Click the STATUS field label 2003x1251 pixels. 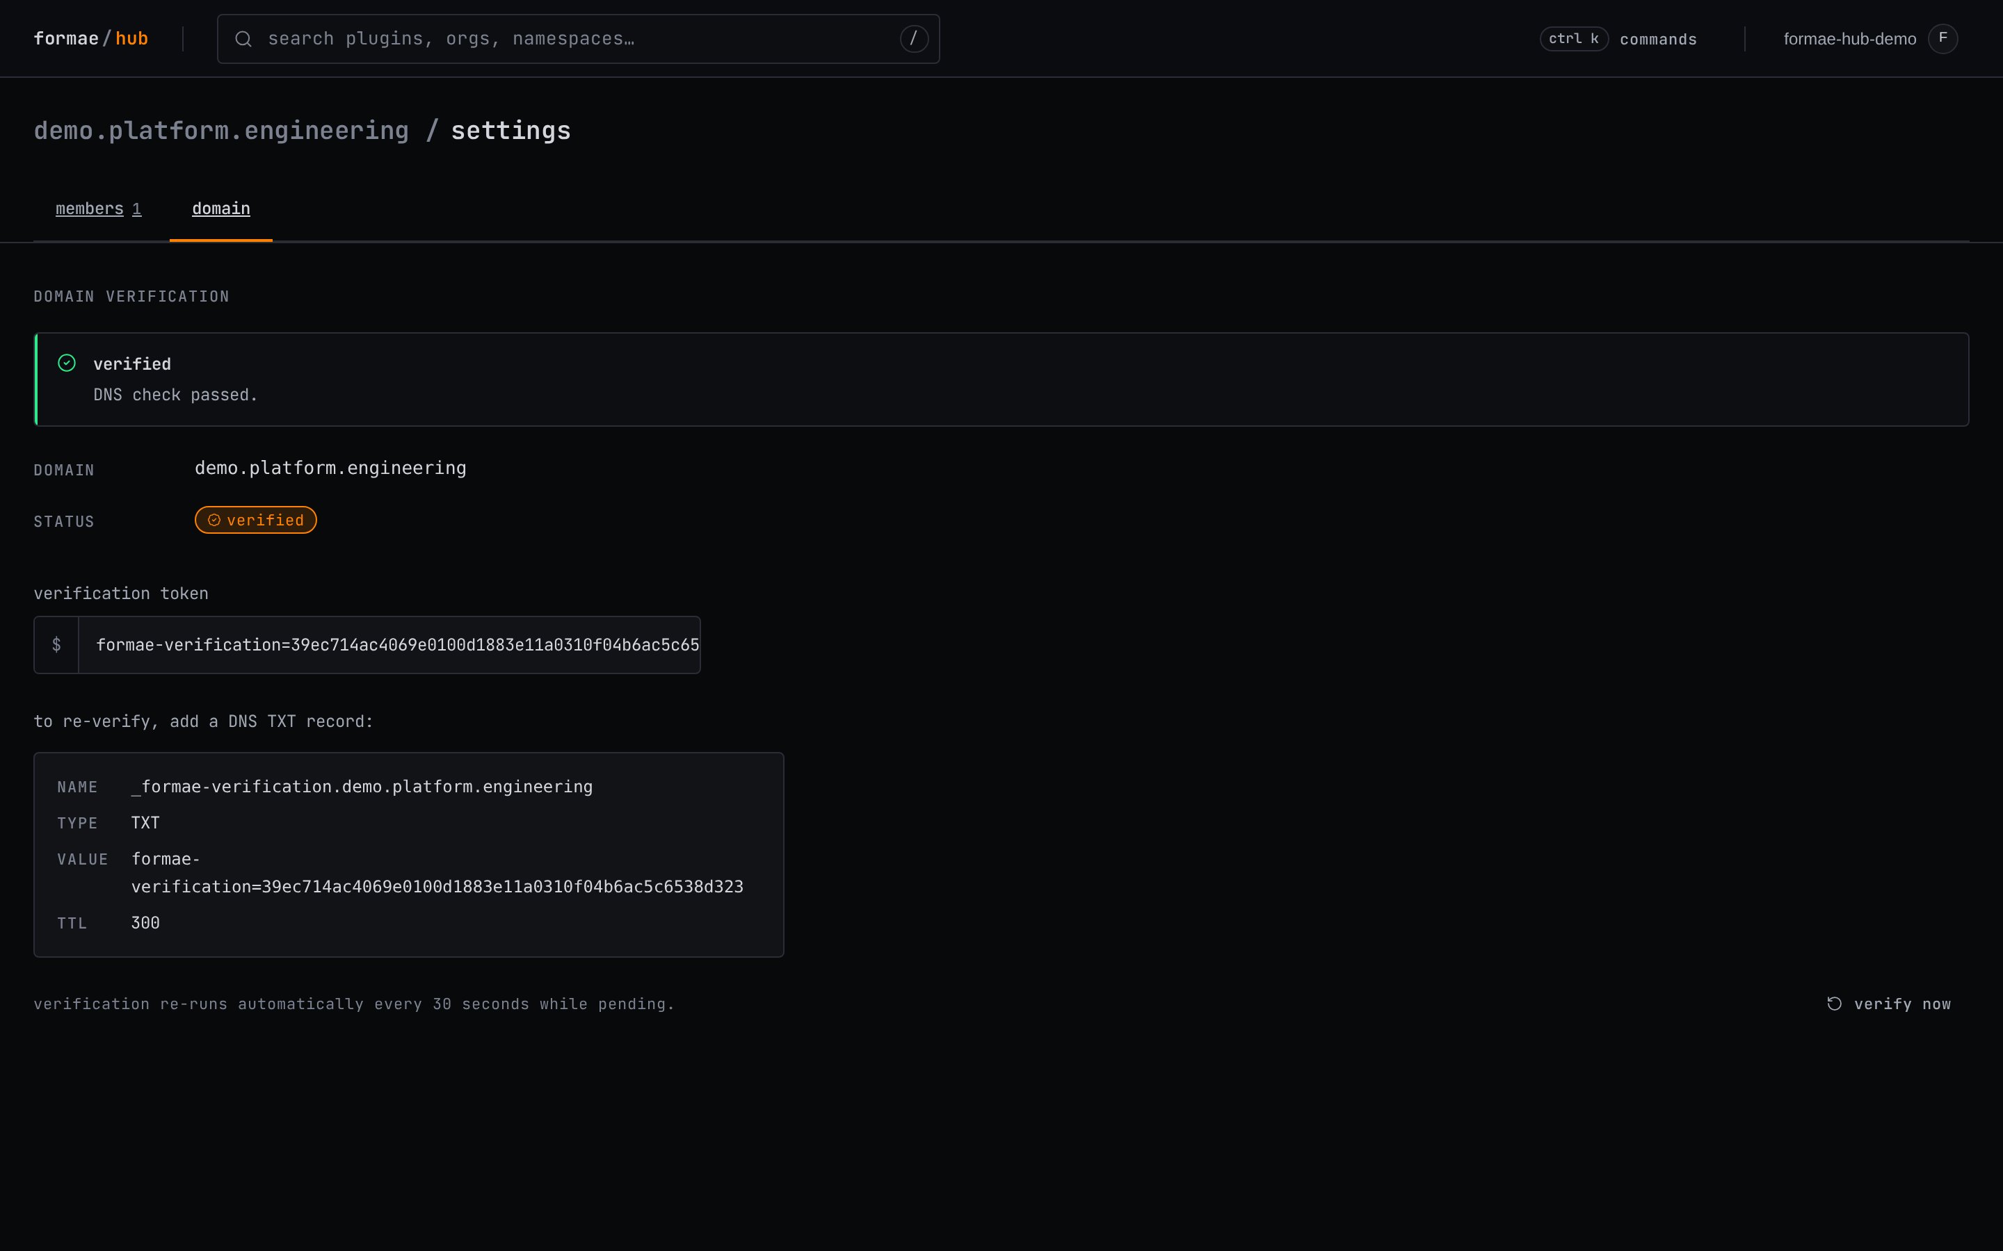tap(64, 522)
